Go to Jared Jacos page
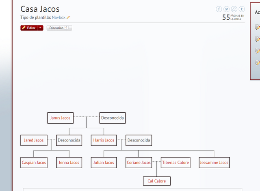The image size is (260, 191). tap(34, 140)
